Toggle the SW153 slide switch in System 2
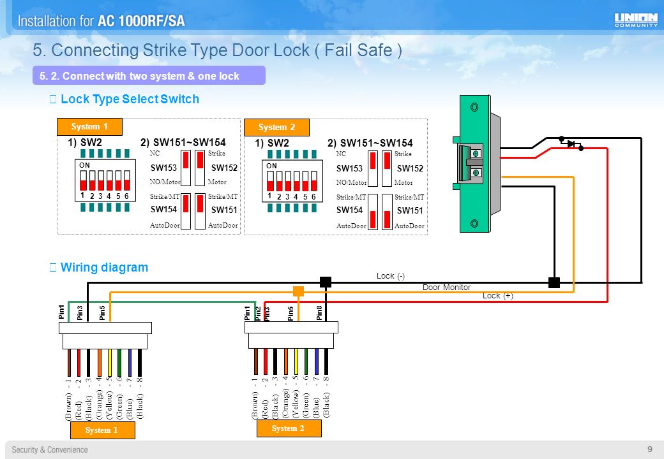The width and height of the screenshot is (664, 459). (x=373, y=169)
